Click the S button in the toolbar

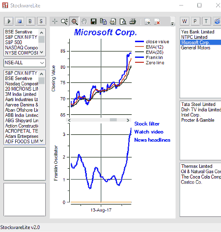pyautogui.click(x=41, y=21)
